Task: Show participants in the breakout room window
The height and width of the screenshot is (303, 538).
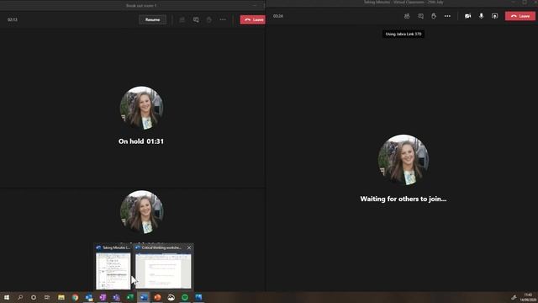Action: pos(182,19)
